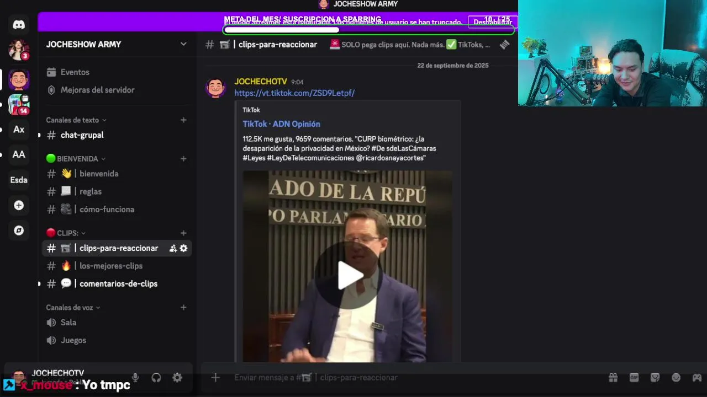This screenshot has width=707, height=397.
Task: Open the Esda server icon
Action: point(19,180)
